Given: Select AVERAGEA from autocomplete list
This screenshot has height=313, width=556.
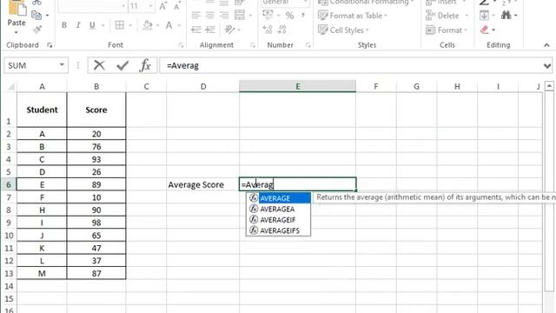Looking at the screenshot, I should [x=278, y=209].
